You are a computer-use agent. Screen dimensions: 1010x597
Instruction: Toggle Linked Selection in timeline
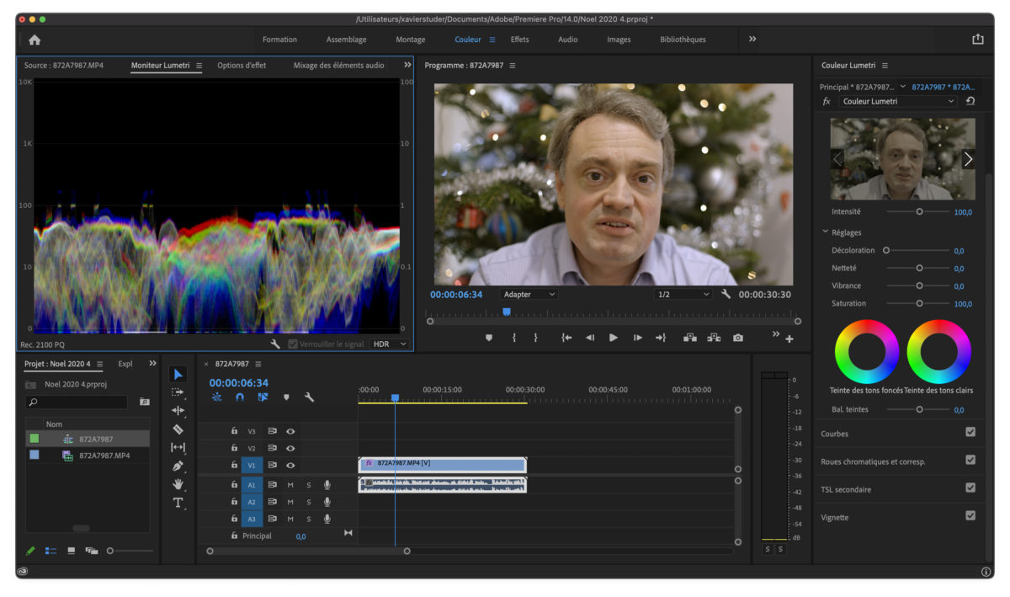coord(263,397)
